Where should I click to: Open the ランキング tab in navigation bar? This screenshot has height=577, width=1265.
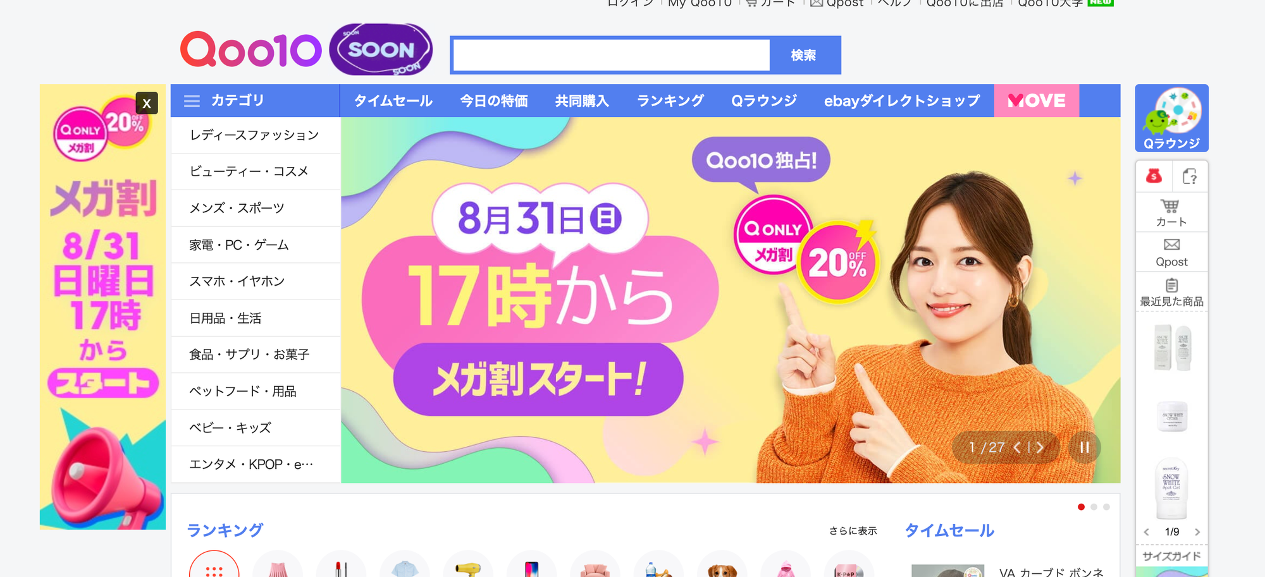pos(670,101)
